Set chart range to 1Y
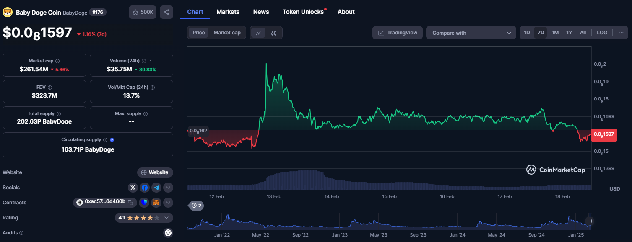Image resolution: width=632 pixels, height=242 pixels. click(x=569, y=33)
